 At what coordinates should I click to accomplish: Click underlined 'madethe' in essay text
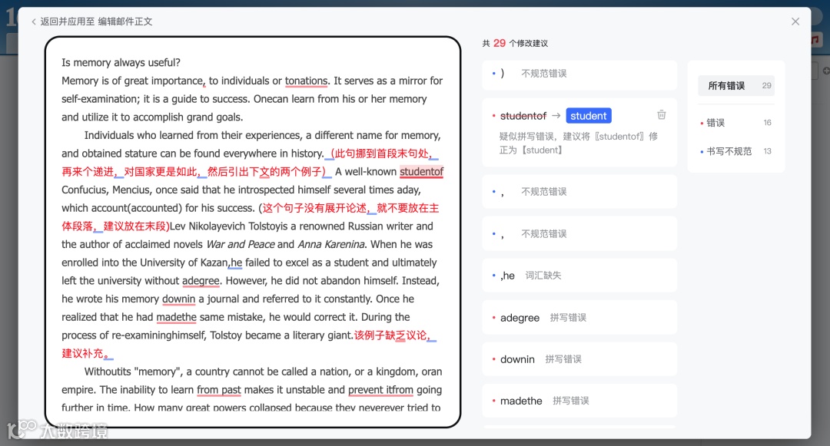coord(176,317)
